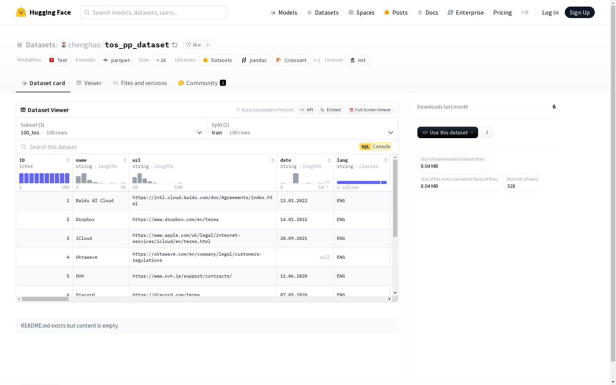Open the API button in viewer
This screenshot has width=616, height=385.
[306, 110]
